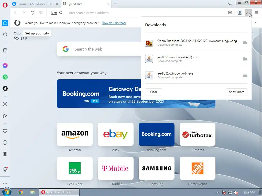Show snapshot PNG file in folder
This screenshot has height=196, width=262.
click(x=245, y=43)
